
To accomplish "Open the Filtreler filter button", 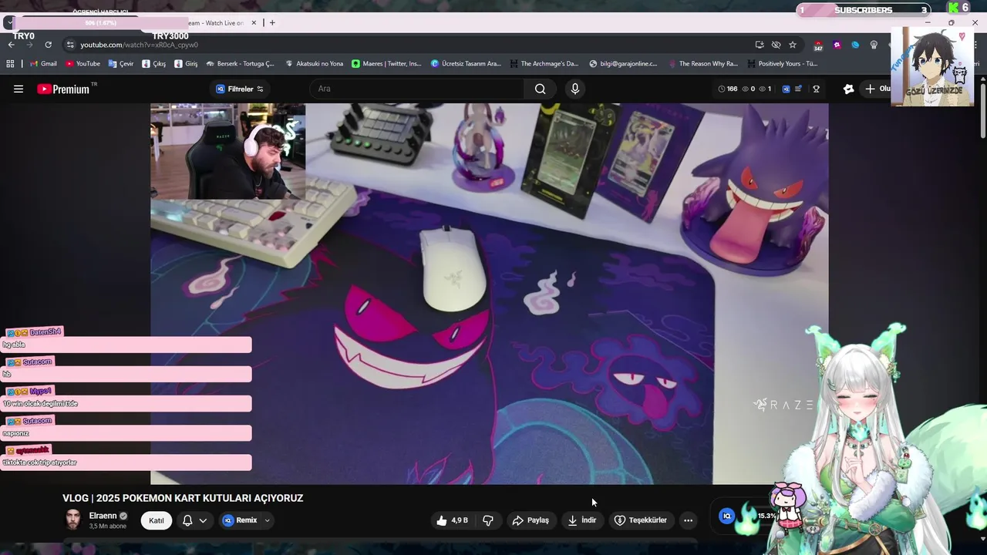I will click(240, 89).
